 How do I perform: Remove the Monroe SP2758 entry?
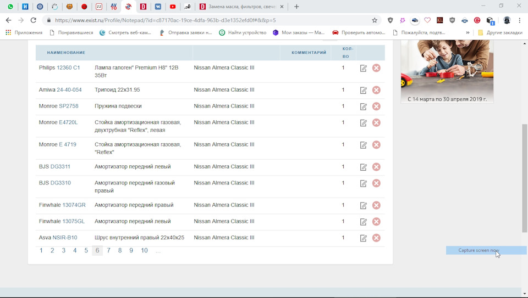(376, 106)
